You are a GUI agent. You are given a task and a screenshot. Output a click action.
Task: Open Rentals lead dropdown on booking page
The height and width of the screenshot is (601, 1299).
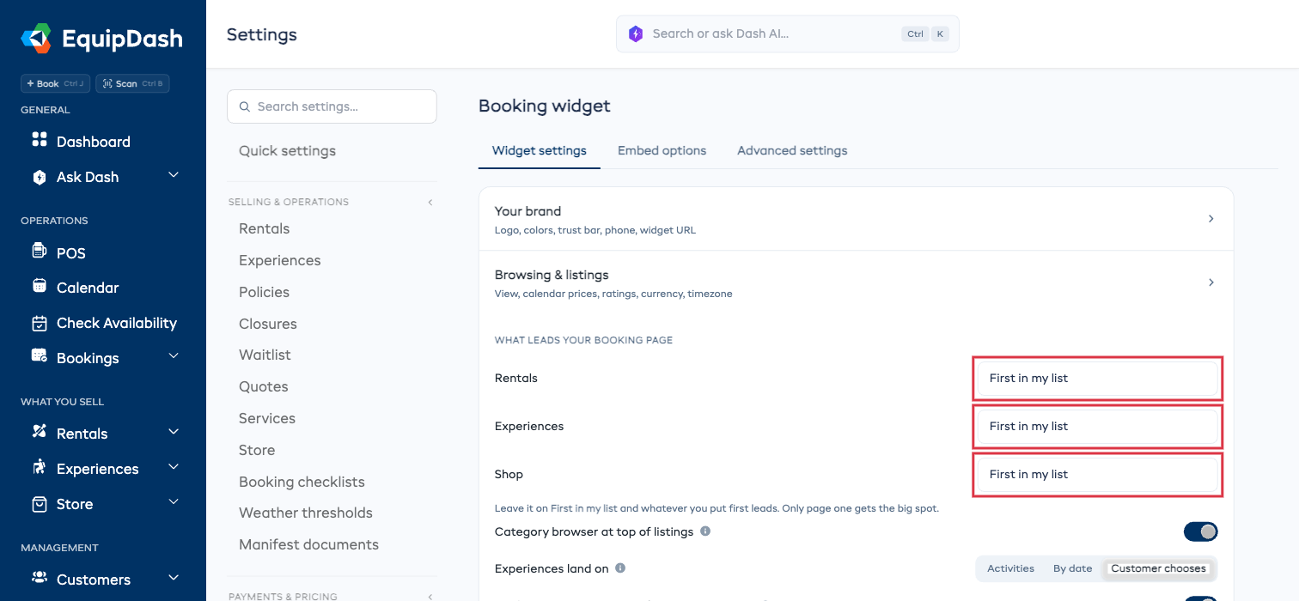pyautogui.click(x=1097, y=379)
